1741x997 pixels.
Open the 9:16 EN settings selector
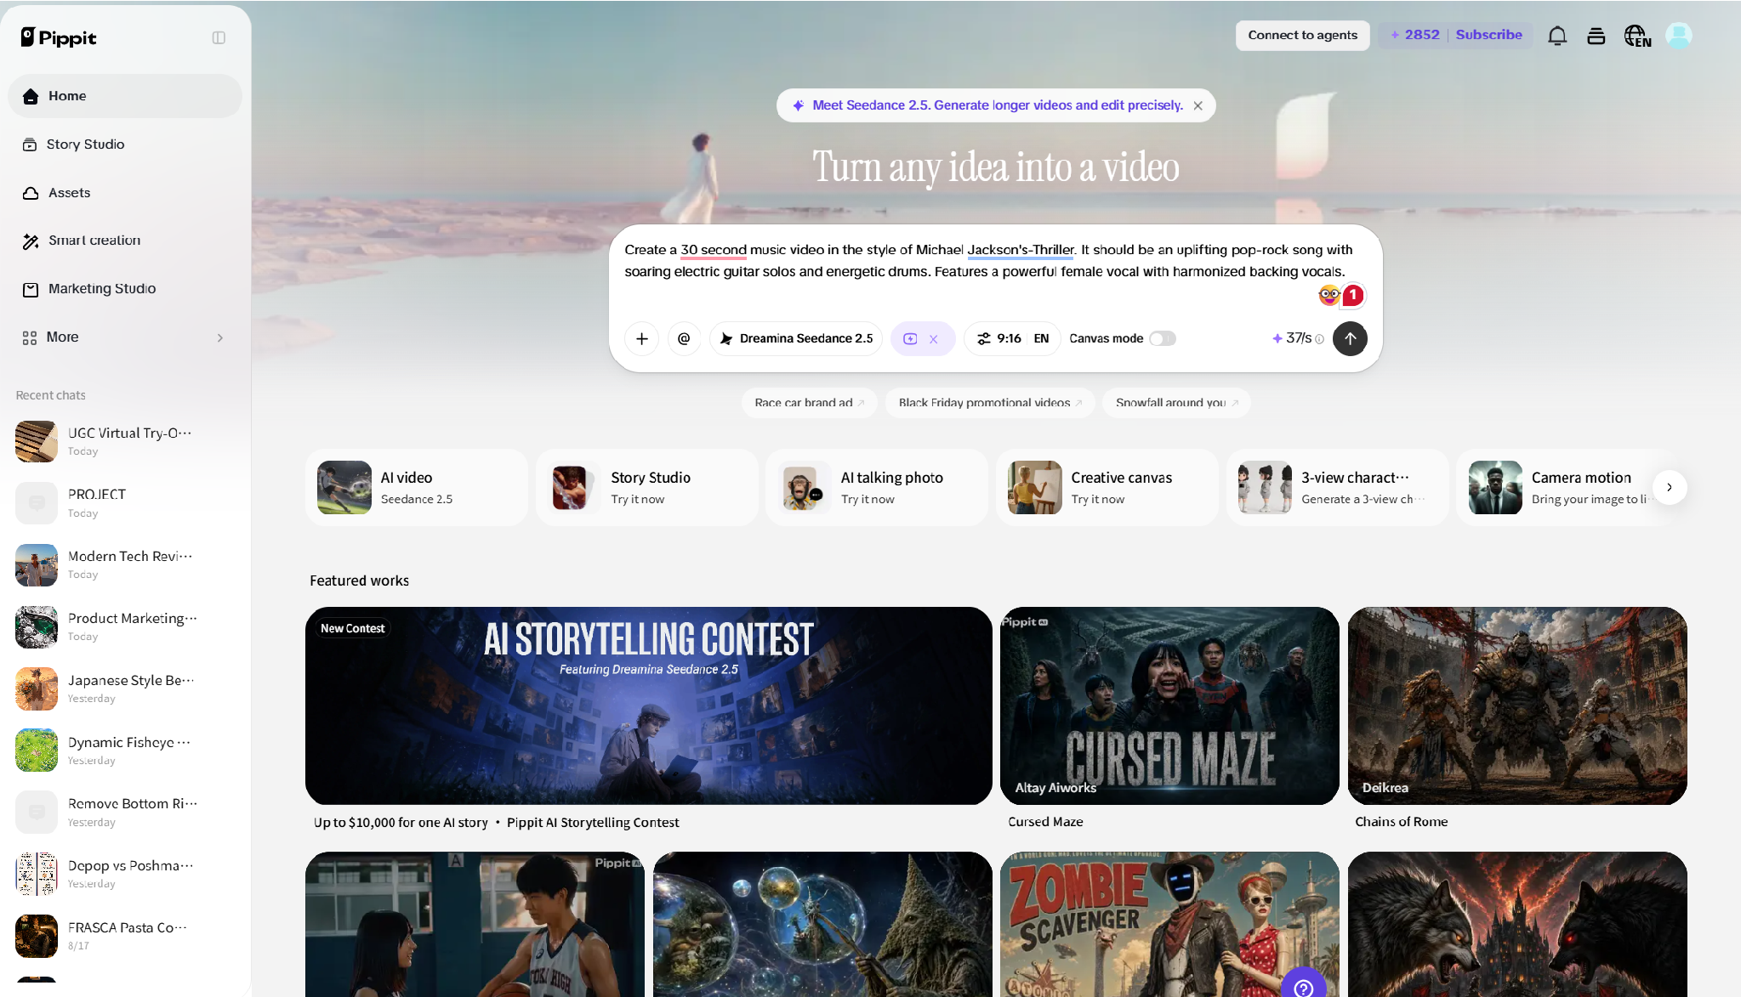point(1012,338)
